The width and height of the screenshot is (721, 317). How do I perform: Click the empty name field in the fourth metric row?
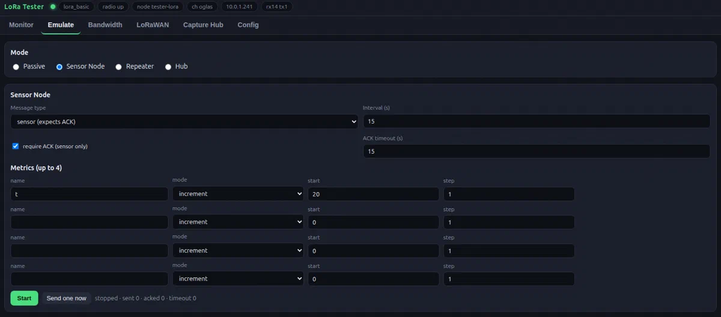(x=90, y=279)
